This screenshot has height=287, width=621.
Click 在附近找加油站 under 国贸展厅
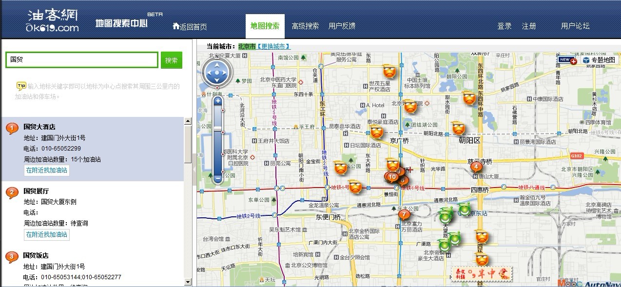tap(47, 234)
